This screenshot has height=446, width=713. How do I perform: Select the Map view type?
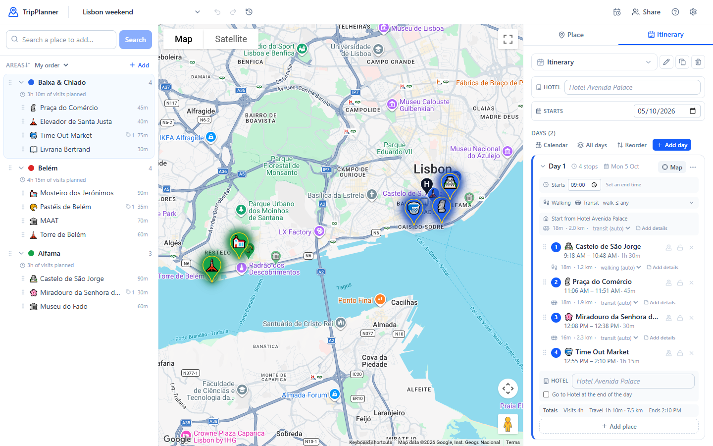click(x=183, y=39)
